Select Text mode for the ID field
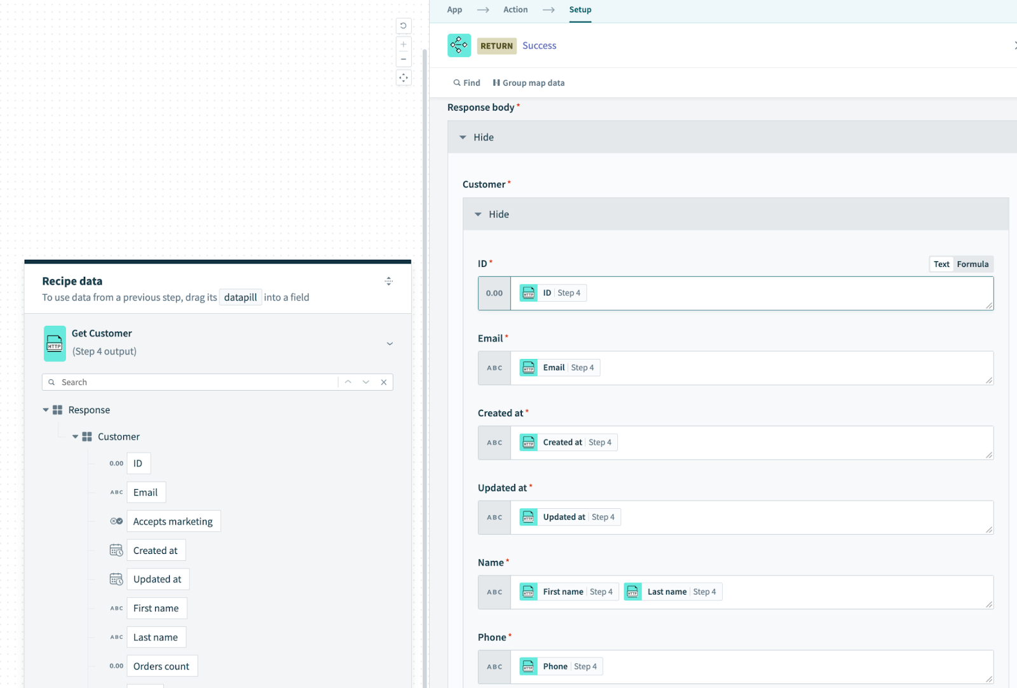This screenshot has height=688, width=1017. (x=941, y=264)
